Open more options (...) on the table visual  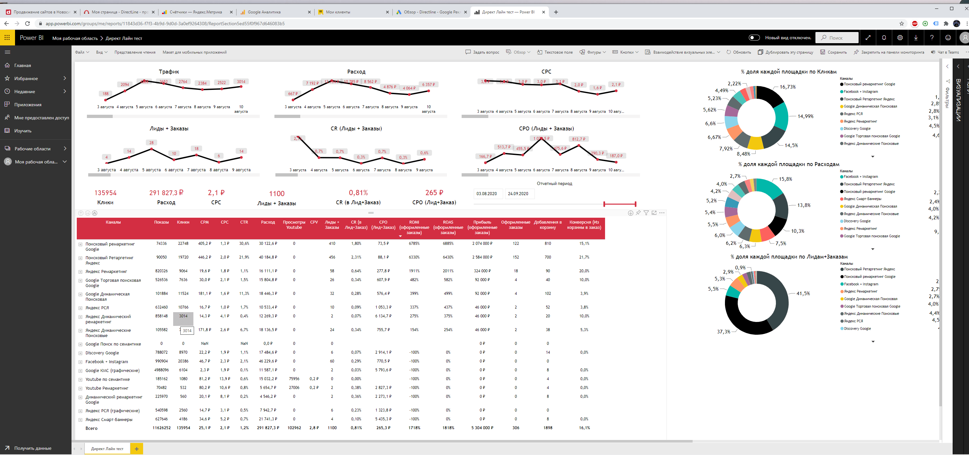click(x=661, y=213)
